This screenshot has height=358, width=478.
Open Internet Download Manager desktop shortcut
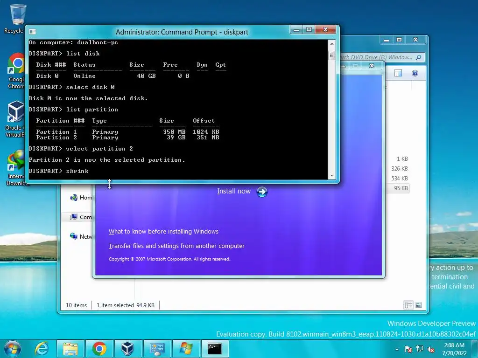point(16,160)
